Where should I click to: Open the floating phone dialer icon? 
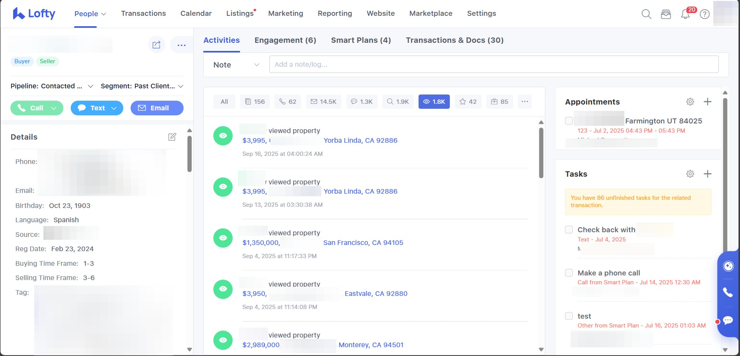pyautogui.click(x=728, y=293)
